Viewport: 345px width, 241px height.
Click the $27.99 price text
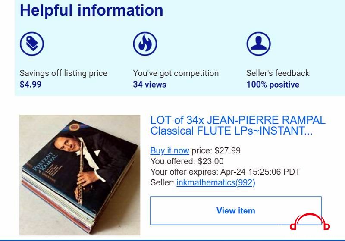point(228,150)
